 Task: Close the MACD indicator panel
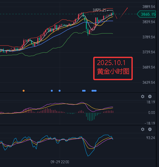[150, 96]
